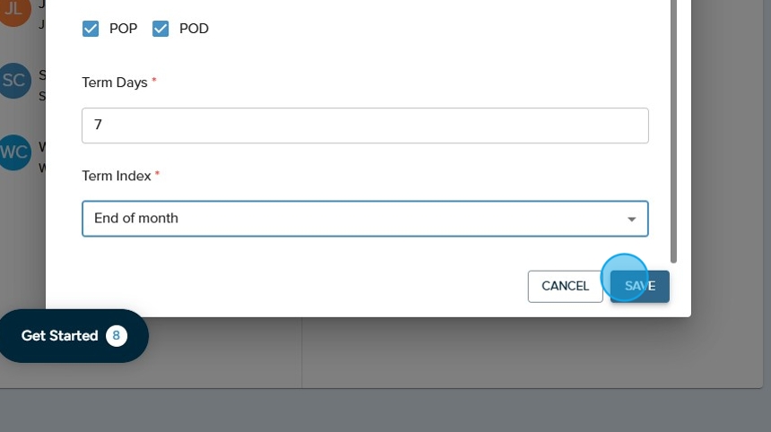Focus the Term Days input field

click(365, 125)
